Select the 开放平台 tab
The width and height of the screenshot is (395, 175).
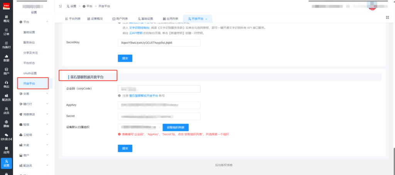pyautogui.click(x=198, y=19)
